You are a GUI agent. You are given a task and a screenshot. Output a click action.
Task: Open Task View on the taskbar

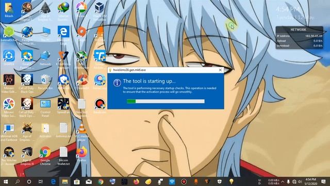point(41,181)
